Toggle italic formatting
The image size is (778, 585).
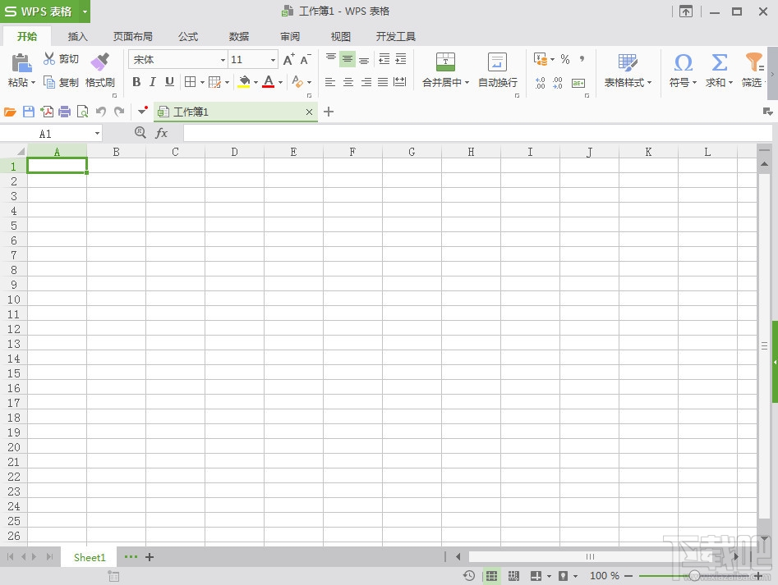154,82
